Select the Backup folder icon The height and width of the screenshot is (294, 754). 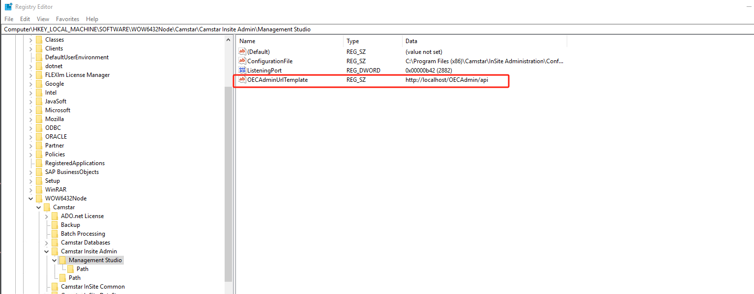click(55, 225)
